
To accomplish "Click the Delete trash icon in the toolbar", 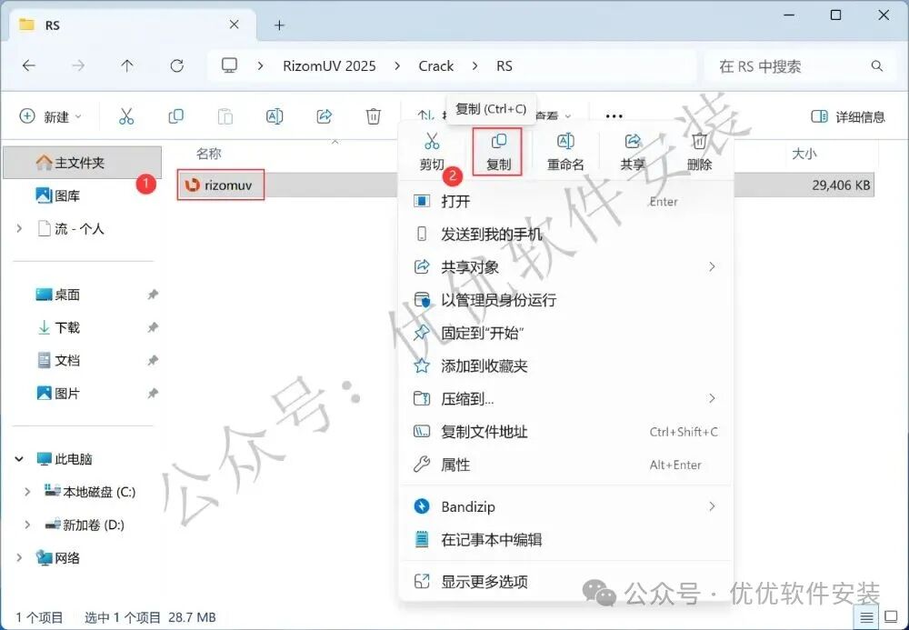I will click(x=374, y=116).
